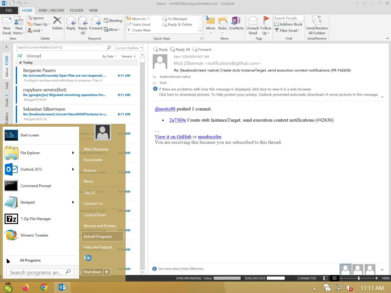This screenshot has width=391, height=293.
Task: Forward from the reading pane
Action: coord(202,49)
